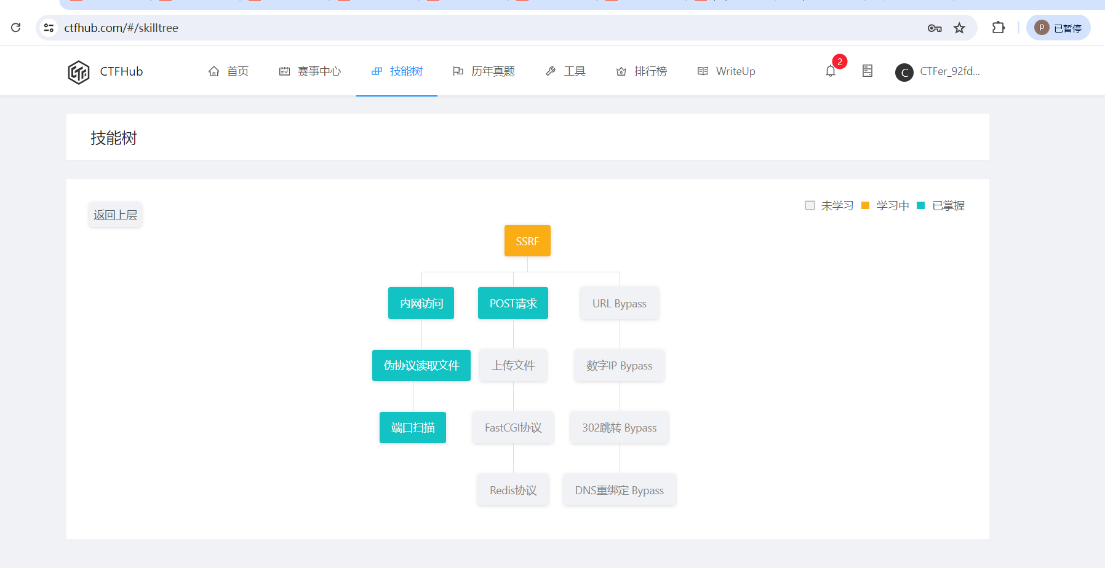This screenshot has height=568, width=1105.
Task: Click the user avatar circle icon
Action: 904,72
